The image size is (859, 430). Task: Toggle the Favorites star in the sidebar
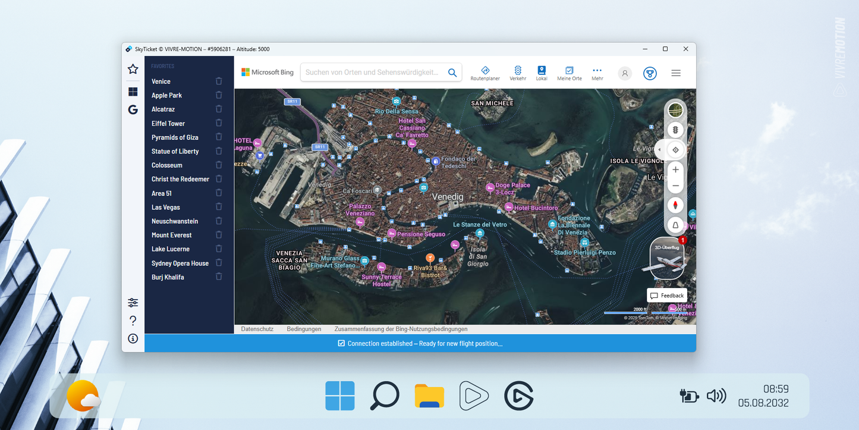click(133, 68)
